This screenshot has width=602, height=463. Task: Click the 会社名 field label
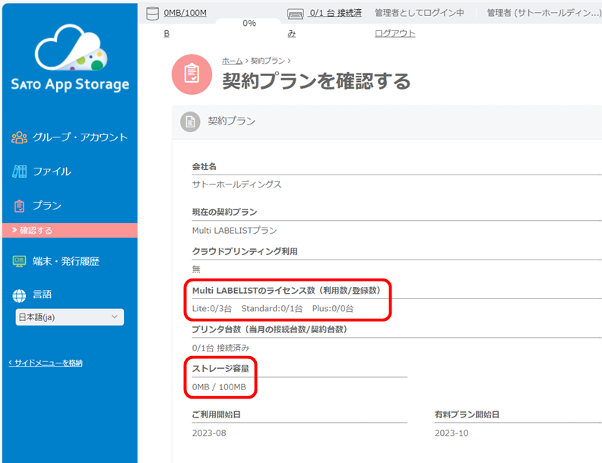coord(204,167)
